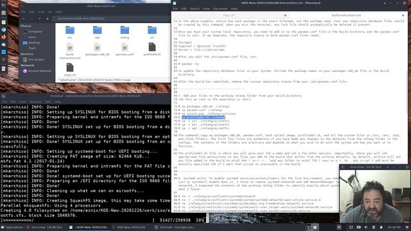This screenshot has width=411, height=231.
Task: Select build-instructions.txt file icon
Action: (x=70, y=47)
